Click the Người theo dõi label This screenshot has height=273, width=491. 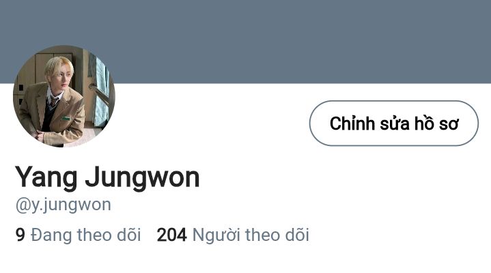coord(251,235)
